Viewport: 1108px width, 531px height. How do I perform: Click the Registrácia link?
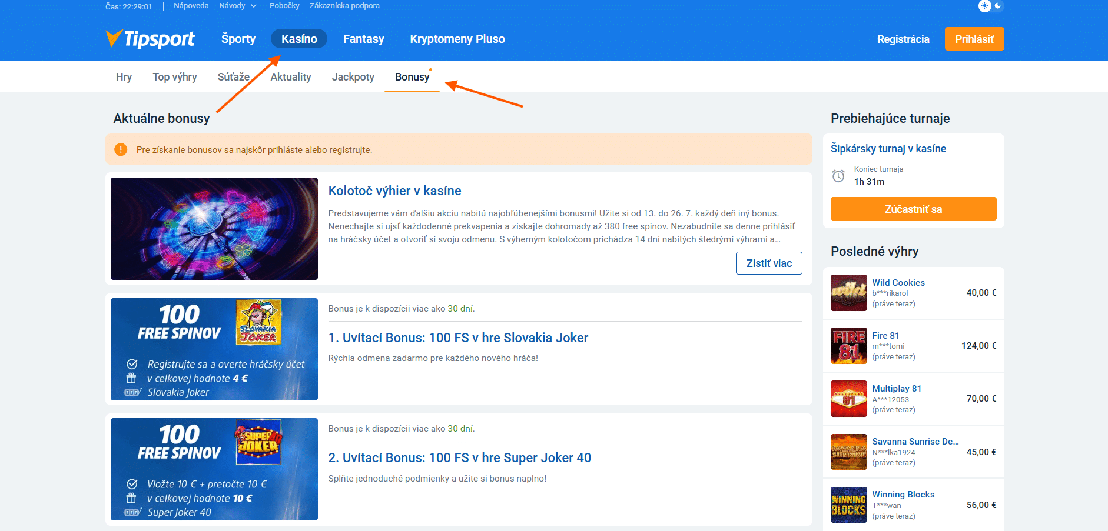pyautogui.click(x=903, y=39)
